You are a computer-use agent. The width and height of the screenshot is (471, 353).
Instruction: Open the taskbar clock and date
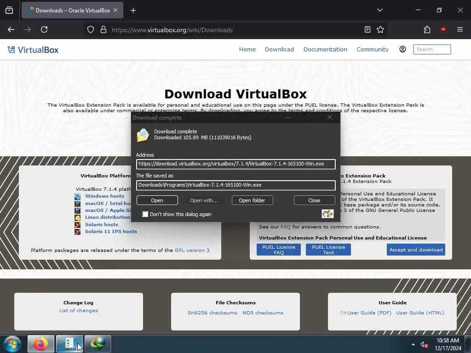(448, 344)
